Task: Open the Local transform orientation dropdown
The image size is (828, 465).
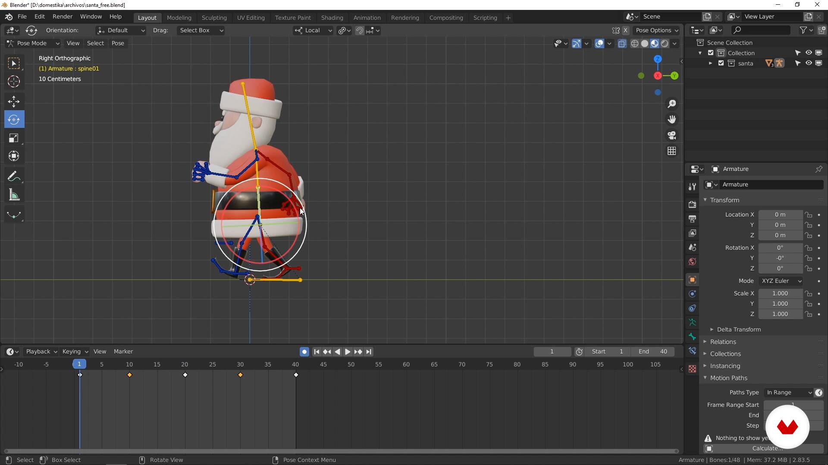Action: pos(313,31)
